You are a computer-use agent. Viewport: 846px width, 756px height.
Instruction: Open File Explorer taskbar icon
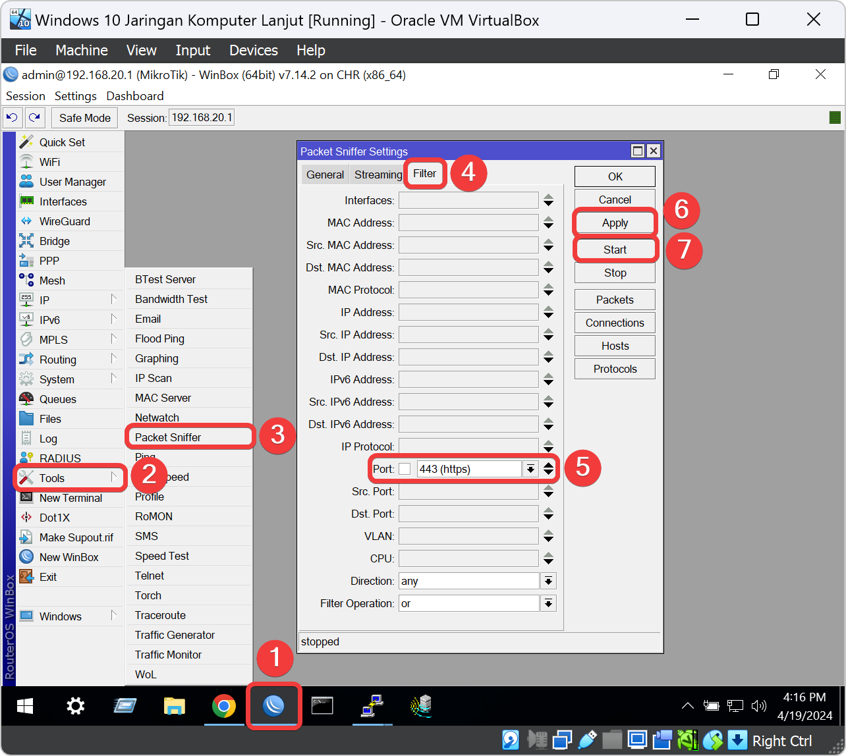pyautogui.click(x=174, y=707)
